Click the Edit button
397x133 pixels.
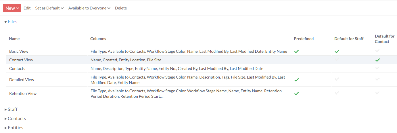27,8
